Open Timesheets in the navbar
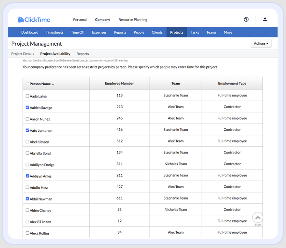 (55, 32)
